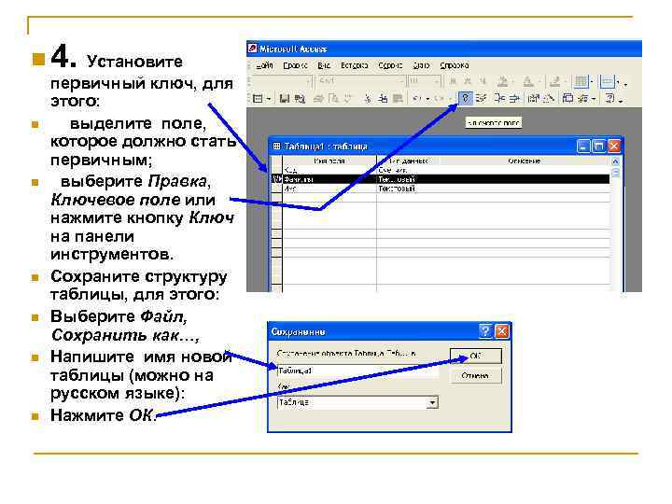Select the Фамилия field name cell

coord(329,179)
